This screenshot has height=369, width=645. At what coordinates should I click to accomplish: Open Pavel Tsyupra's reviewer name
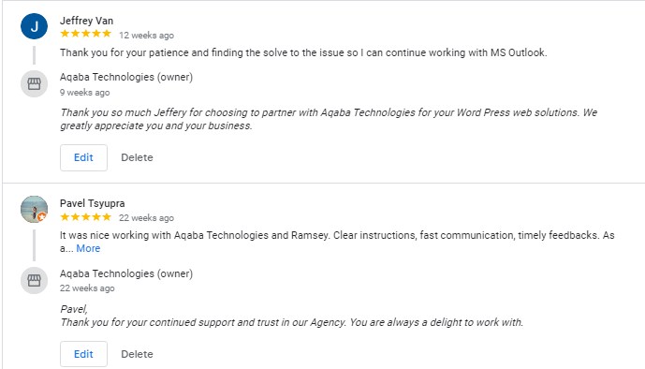92,203
